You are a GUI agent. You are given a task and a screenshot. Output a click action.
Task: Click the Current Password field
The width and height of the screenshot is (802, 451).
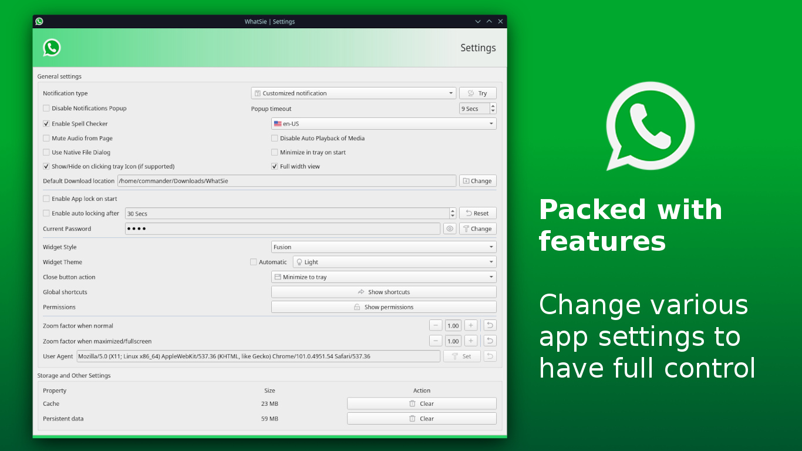(x=282, y=229)
